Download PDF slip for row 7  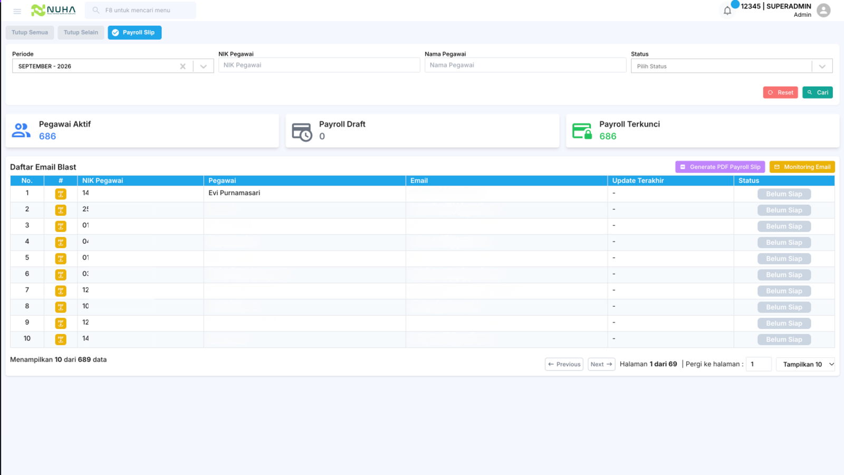click(x=61, y=291)
